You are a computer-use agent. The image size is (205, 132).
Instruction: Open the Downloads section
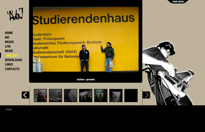[x=14, y=60]
